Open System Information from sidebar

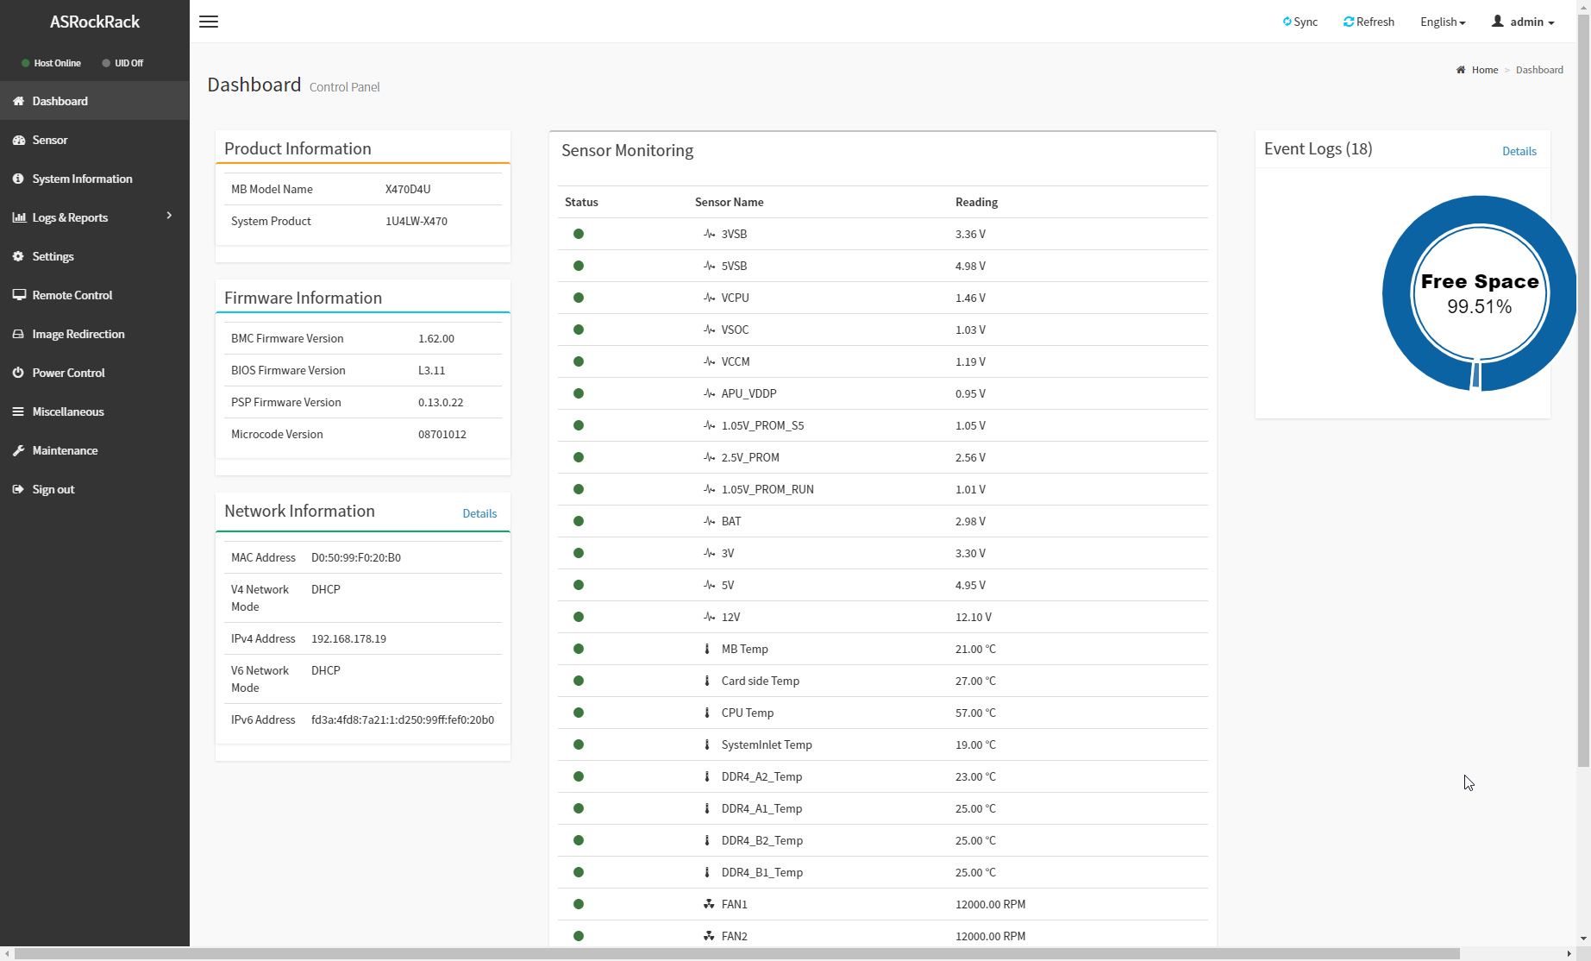82,179
